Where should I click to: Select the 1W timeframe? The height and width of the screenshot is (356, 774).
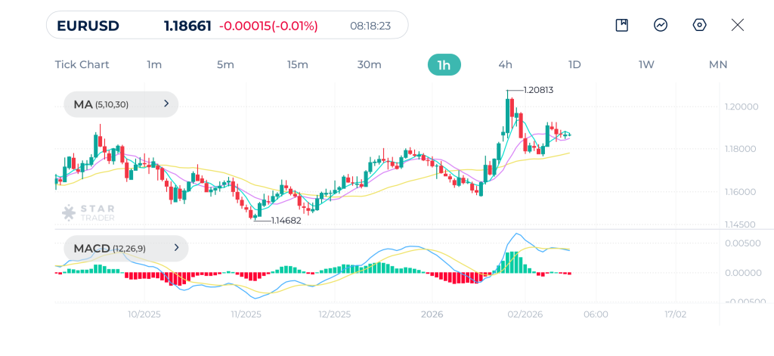(x=646, y=65)
